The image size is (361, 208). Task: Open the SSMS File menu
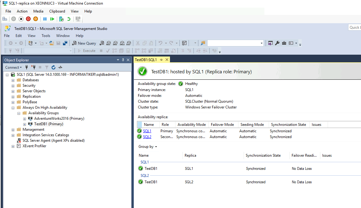(x=7, y=36)
